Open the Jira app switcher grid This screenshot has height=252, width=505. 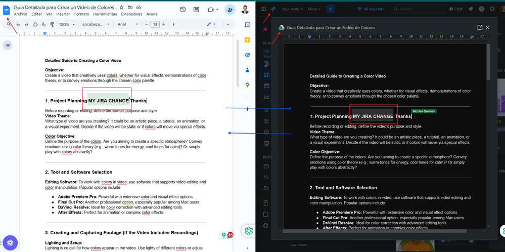click(263, 9)
